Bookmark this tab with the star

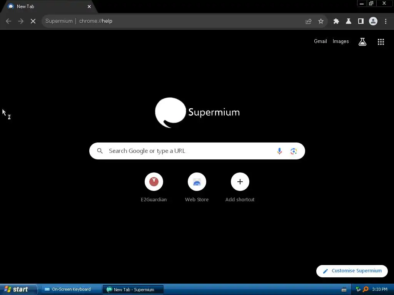321,22
